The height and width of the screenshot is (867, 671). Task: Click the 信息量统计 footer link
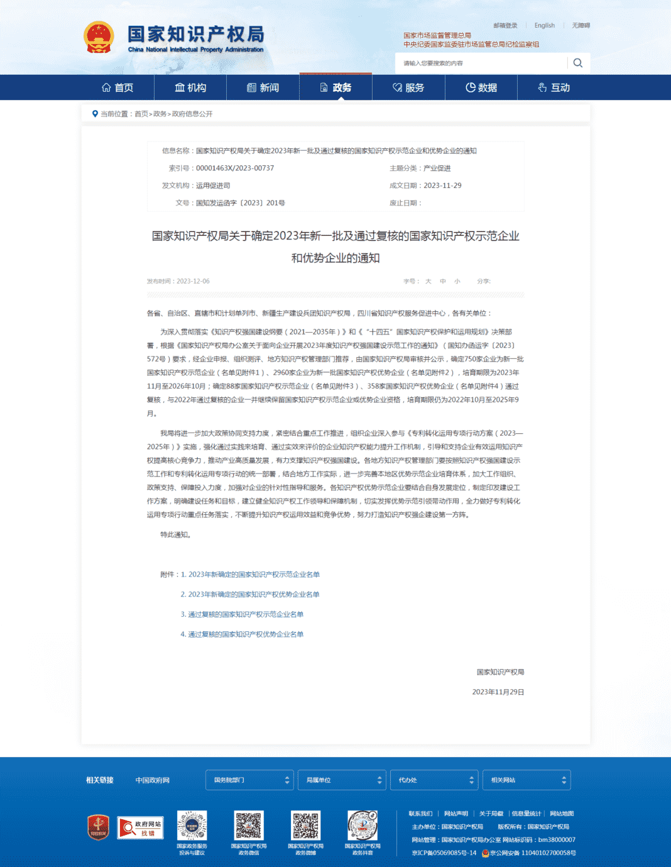point(526,814)
